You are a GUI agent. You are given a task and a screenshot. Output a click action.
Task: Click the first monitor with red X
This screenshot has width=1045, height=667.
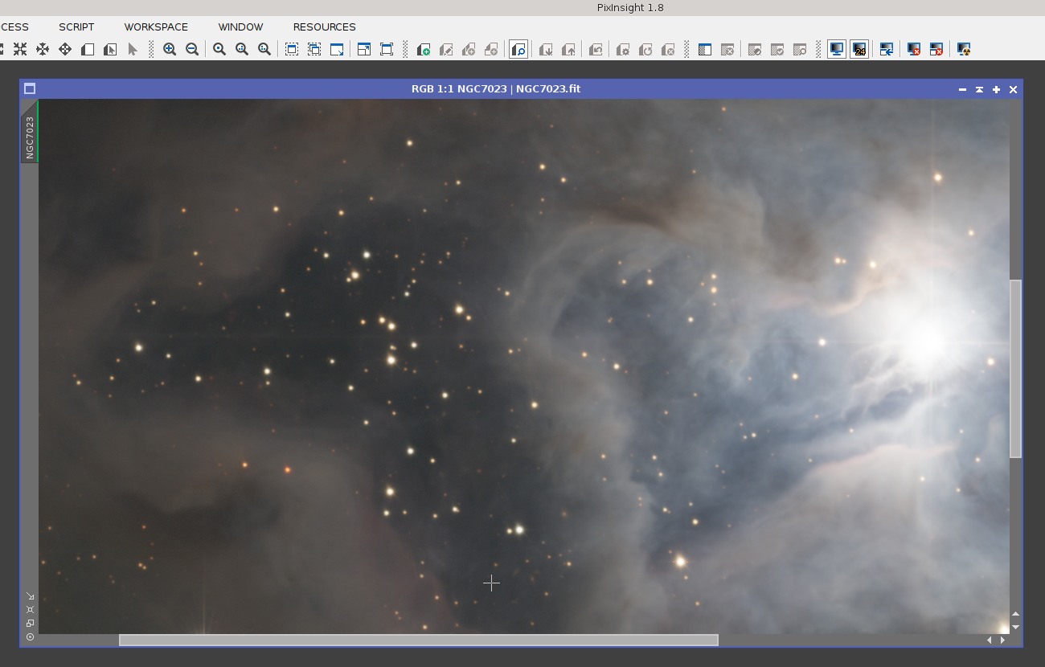point(914,49)
